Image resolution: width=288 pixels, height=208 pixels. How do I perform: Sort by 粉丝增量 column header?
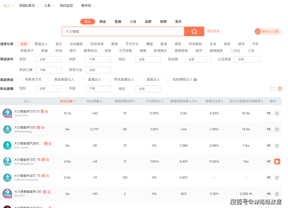pyautogui.click(x=94, y=101)
